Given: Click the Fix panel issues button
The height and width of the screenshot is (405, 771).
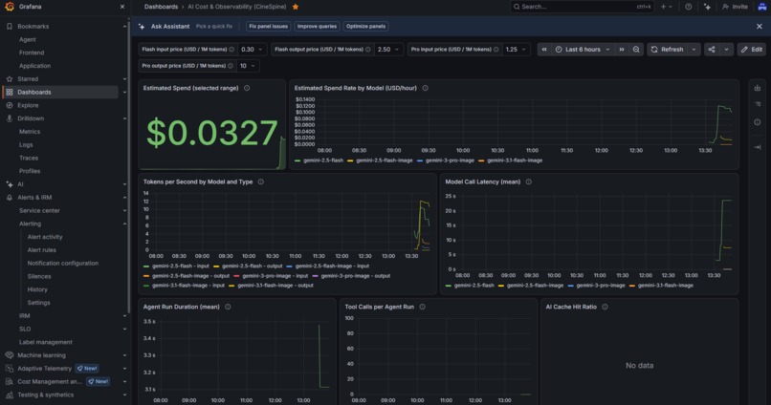Looking at the screenshot, I should click(268, 27).
